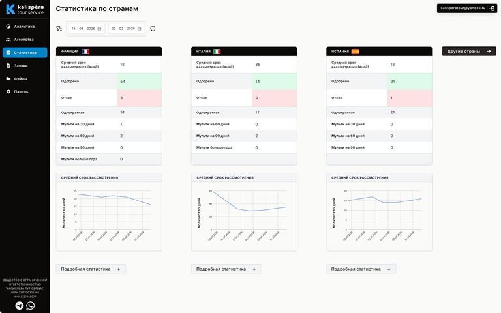Click France Однократная value 51
This screenshot has width=501, height=313.
123,112
